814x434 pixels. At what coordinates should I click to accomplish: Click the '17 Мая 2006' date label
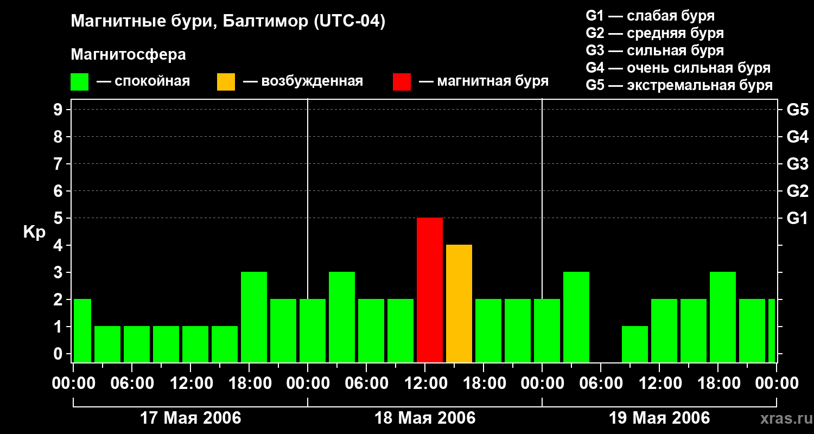(190, 418)
